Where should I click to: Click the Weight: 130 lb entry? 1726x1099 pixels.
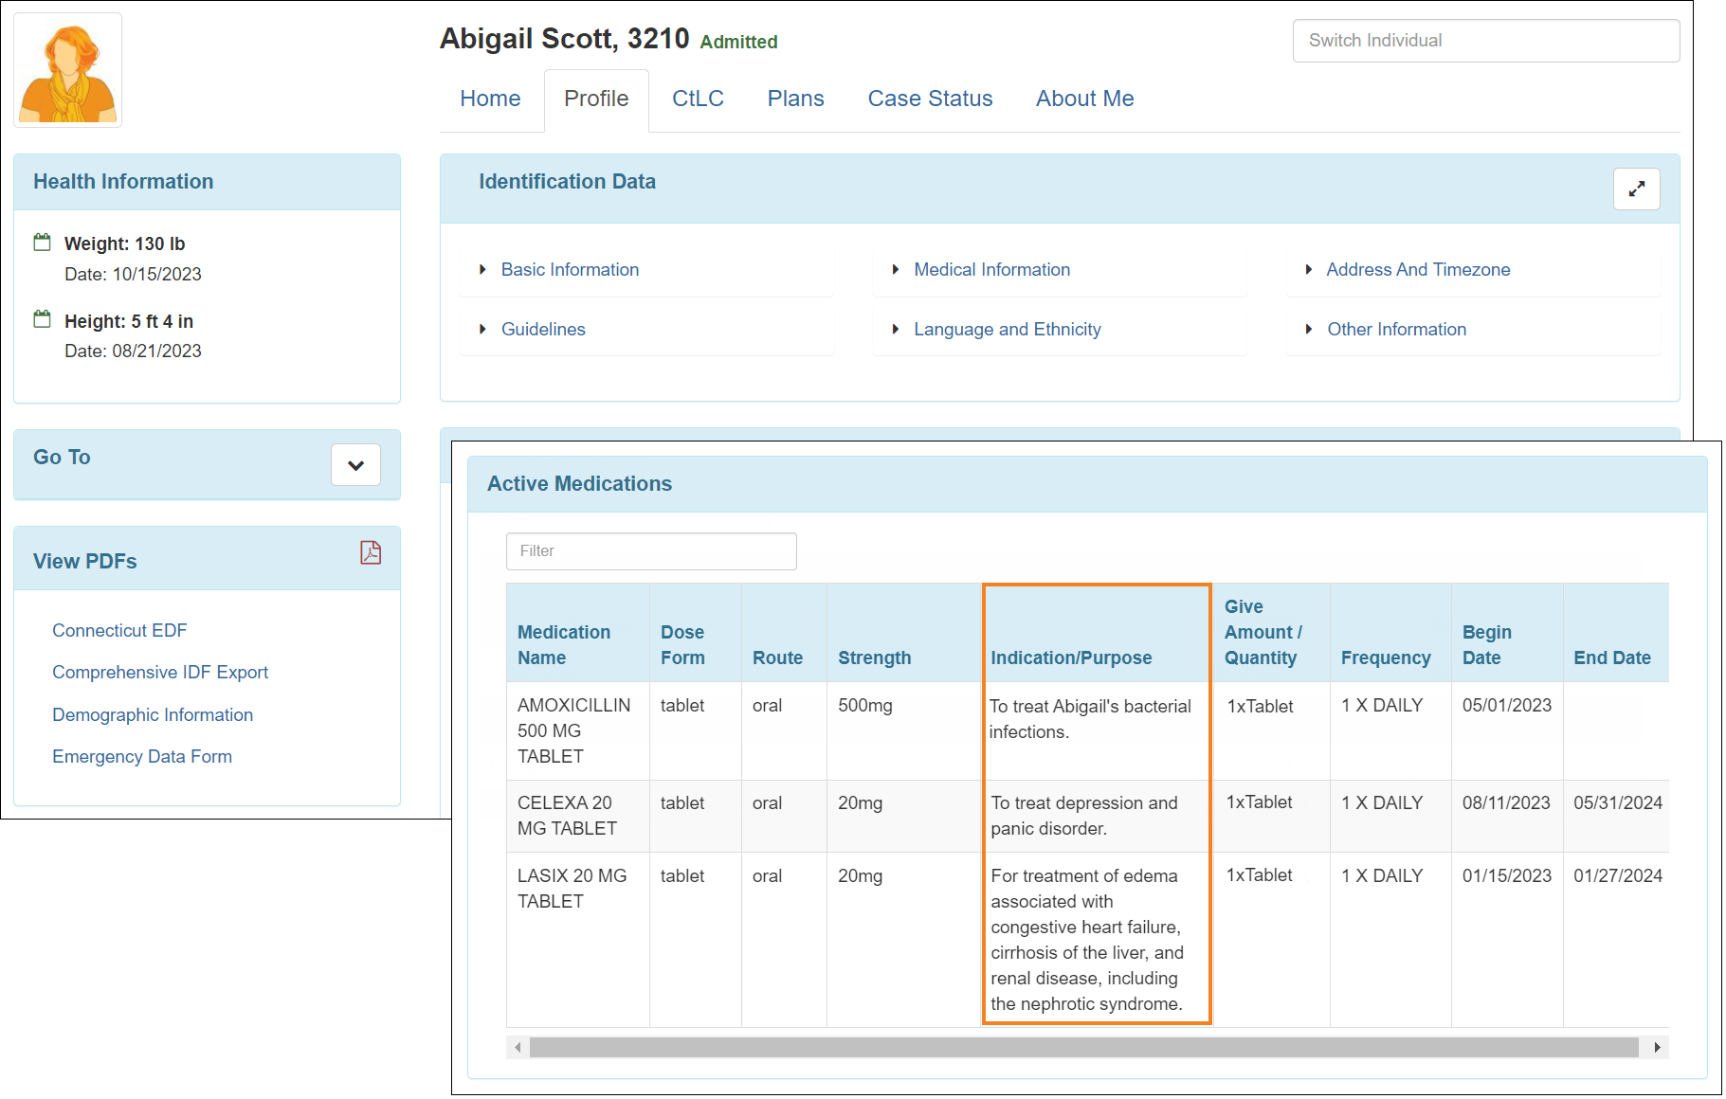coord(124,244)
